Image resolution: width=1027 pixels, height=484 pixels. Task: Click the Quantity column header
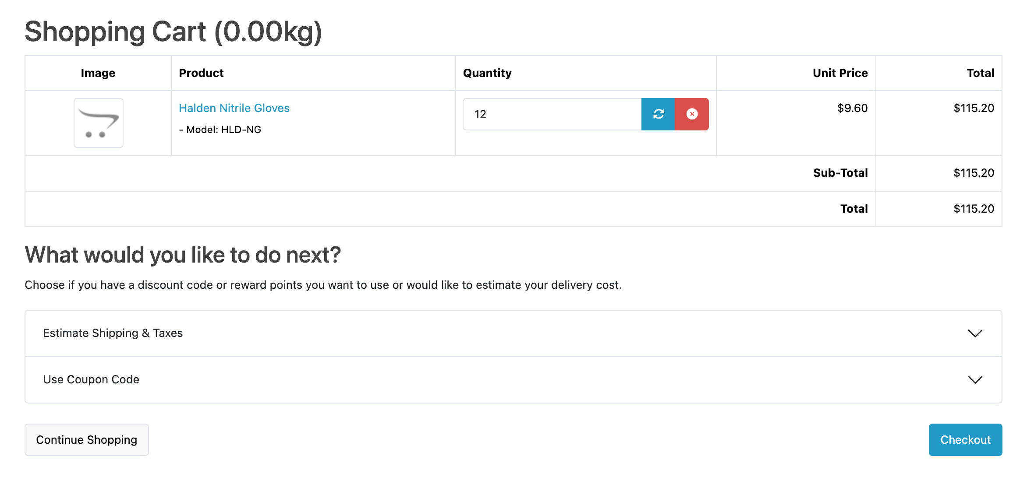point(487,73)
